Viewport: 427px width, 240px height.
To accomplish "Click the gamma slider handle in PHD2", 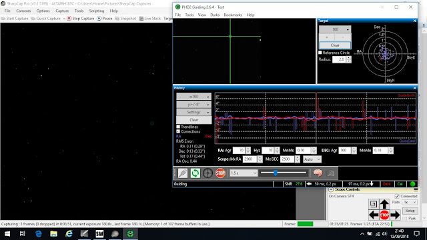I will click(x=276, y=173).
